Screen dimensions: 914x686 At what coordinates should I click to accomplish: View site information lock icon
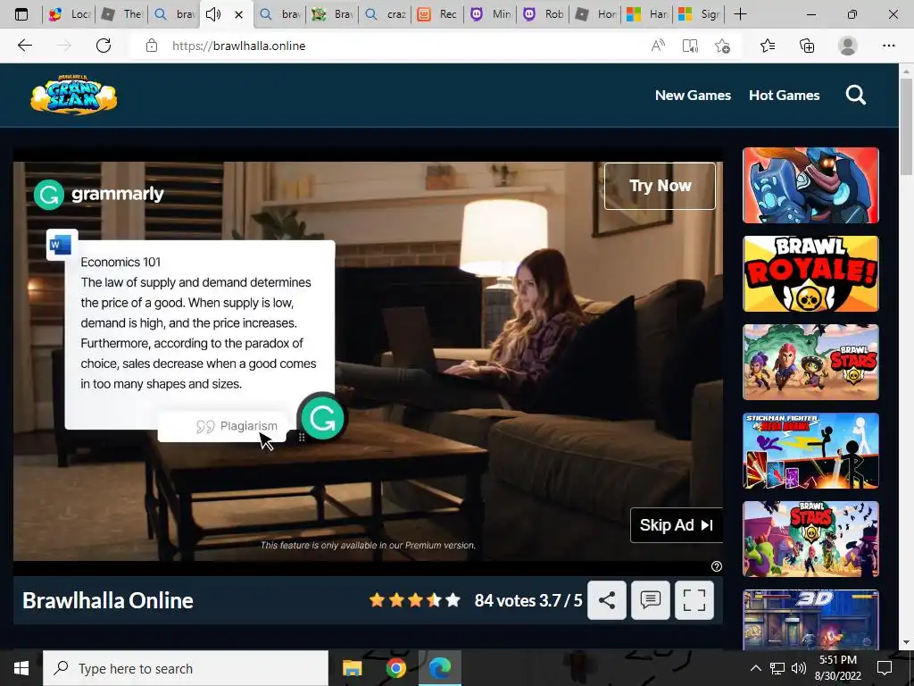tap(152, 46)
